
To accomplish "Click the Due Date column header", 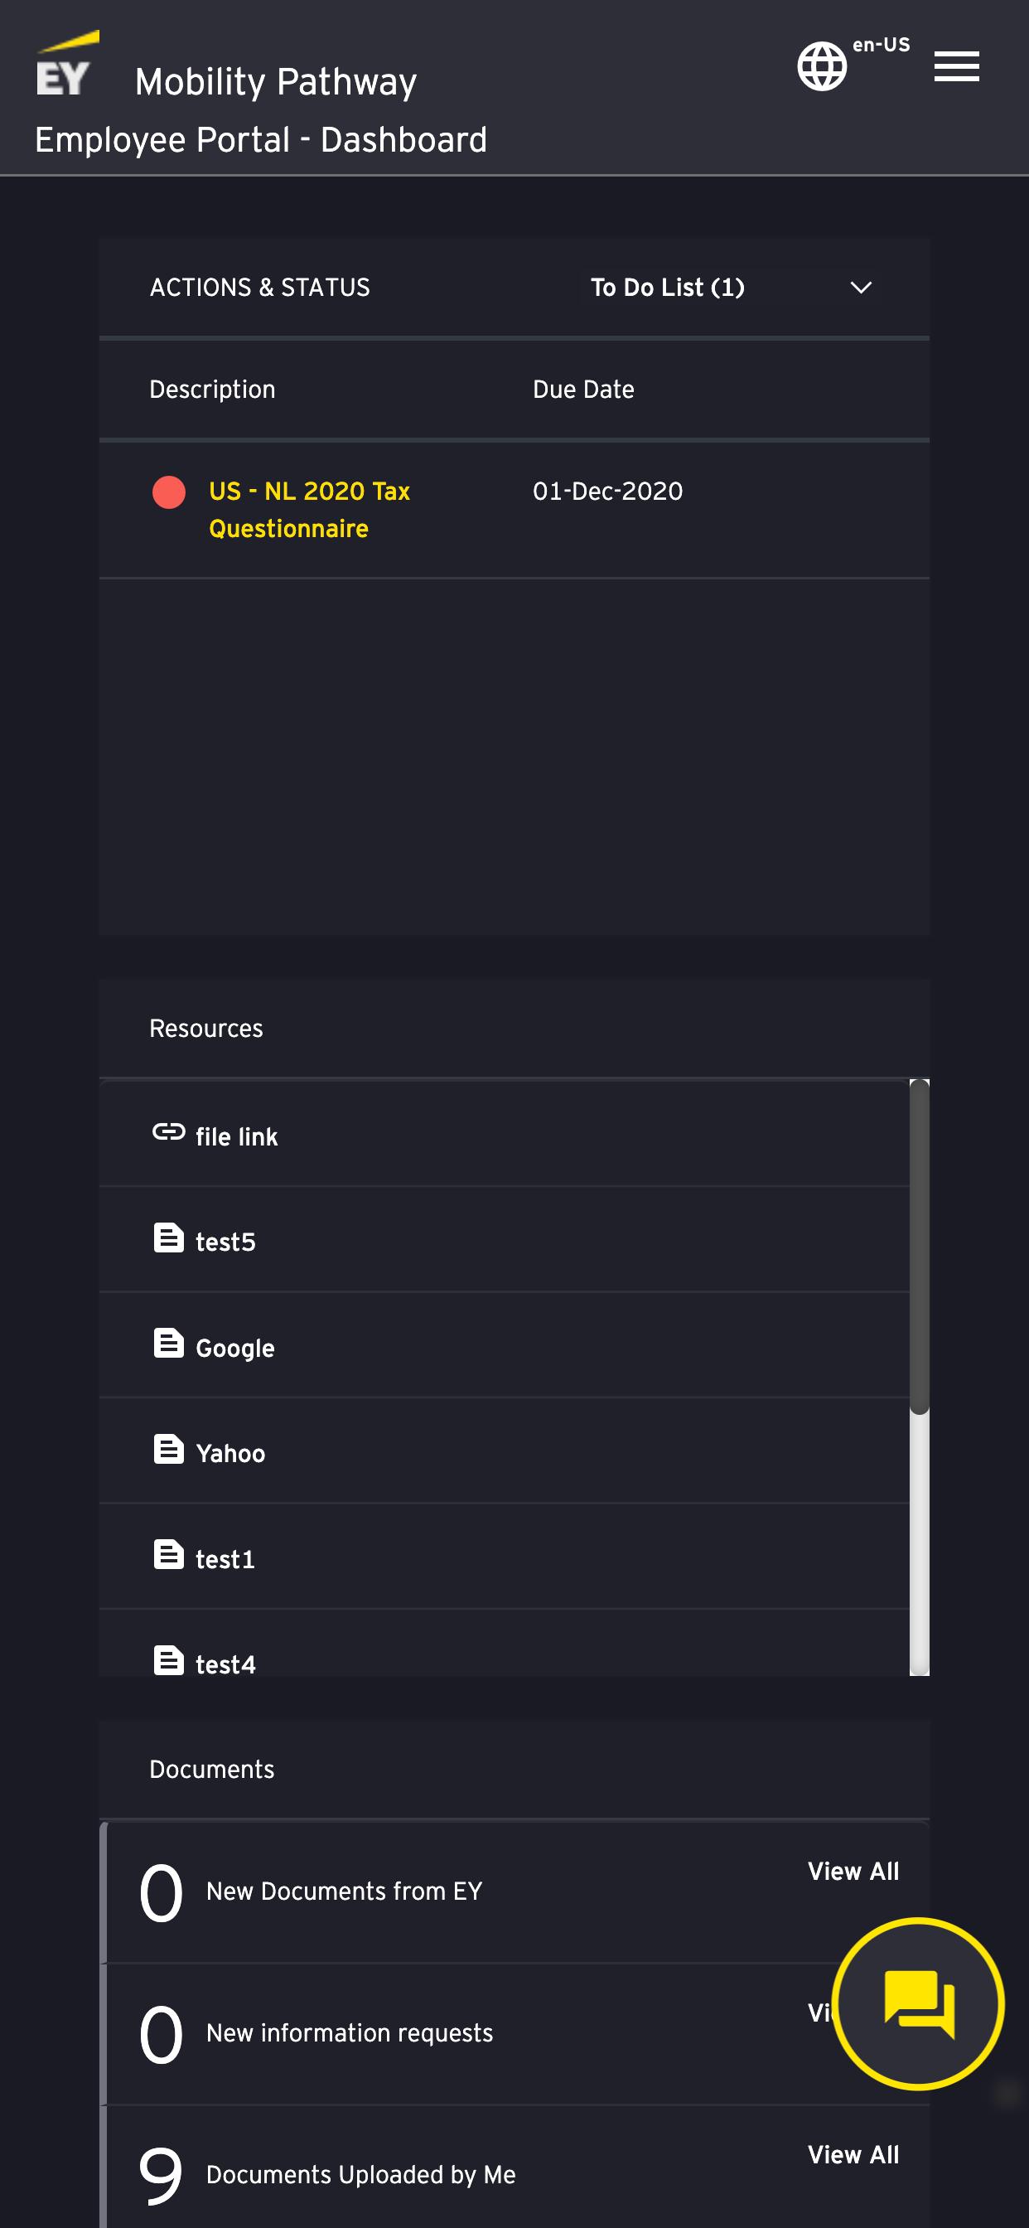I will (583, 390).
